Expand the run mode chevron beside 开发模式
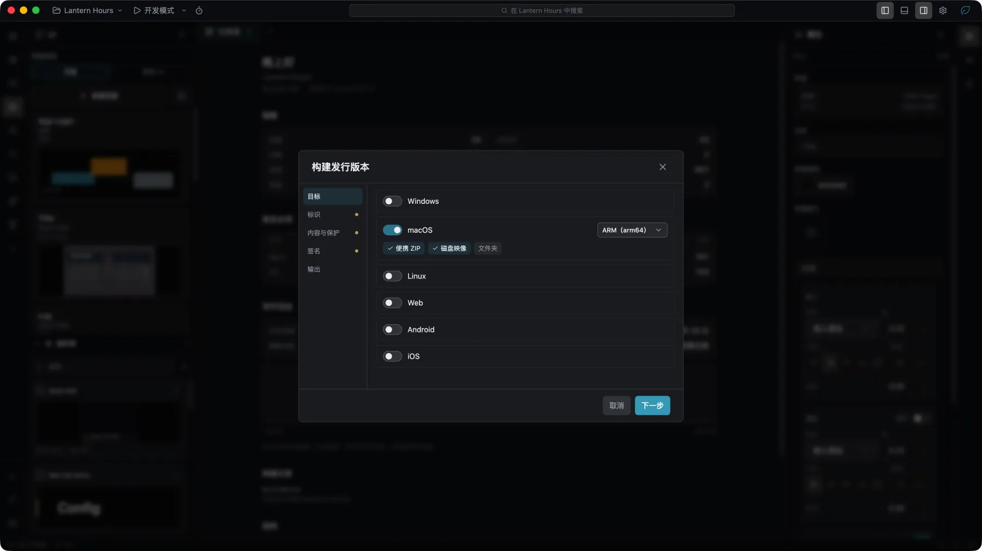Viewport: 982px width, 551px height. [184, 10]
